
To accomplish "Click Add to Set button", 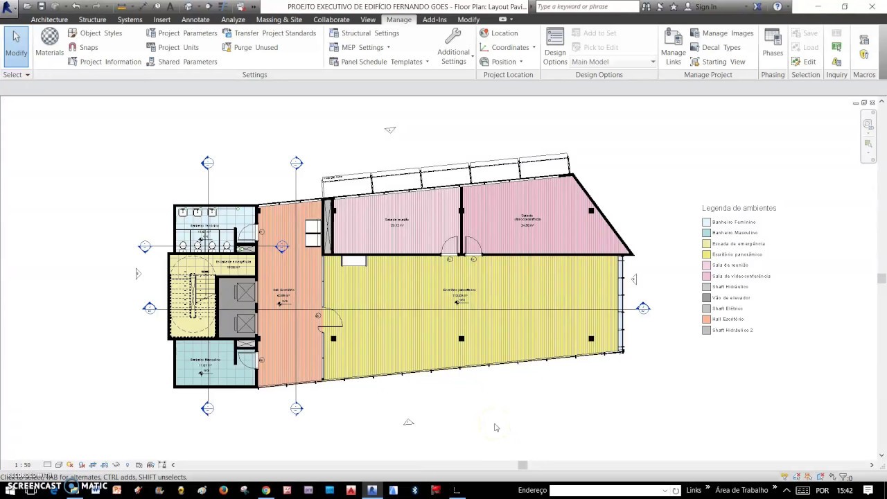I will pyautogui.click(x=594, y=33).
